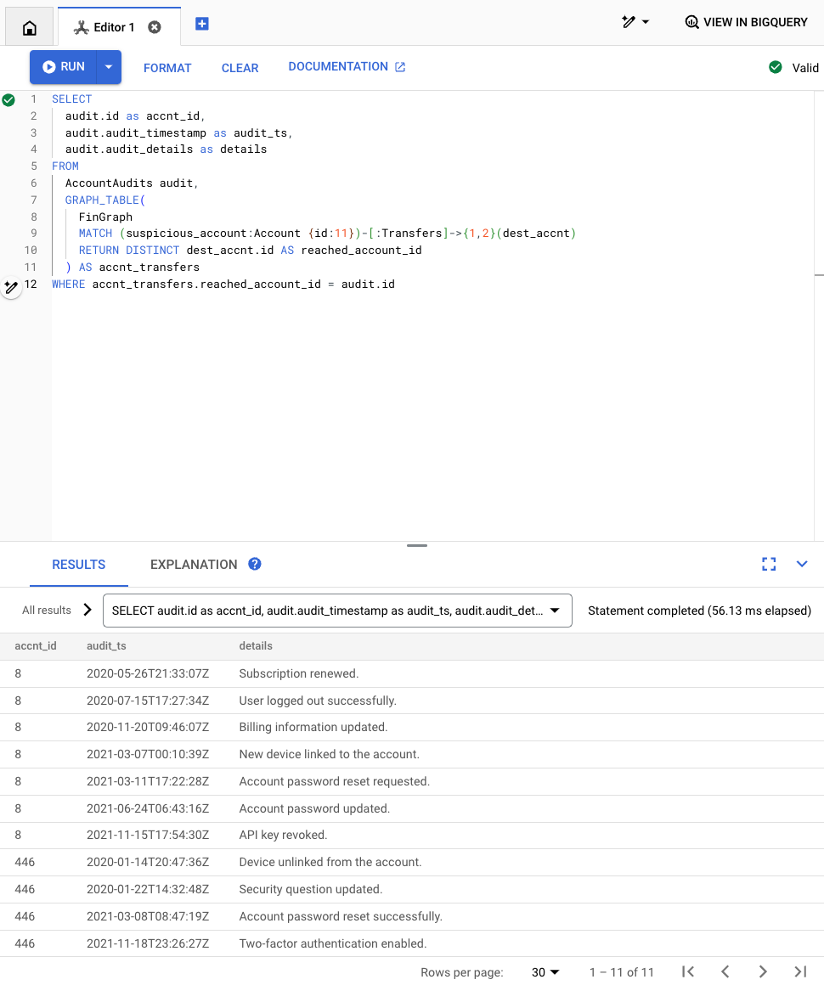Click the Explanation help question icon
This screenshot has width=824, height=1002.
(x=254, y=564)
